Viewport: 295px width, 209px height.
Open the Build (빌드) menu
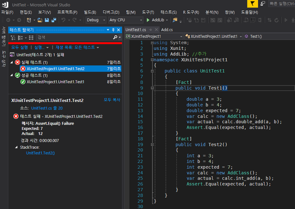(x=90, y=12)
